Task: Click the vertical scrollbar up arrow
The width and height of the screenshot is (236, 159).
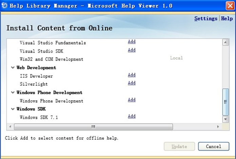Action: (x=225, y=42)
